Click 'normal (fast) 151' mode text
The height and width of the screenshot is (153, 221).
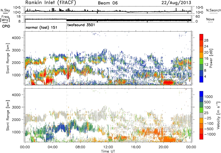point(41,27)
